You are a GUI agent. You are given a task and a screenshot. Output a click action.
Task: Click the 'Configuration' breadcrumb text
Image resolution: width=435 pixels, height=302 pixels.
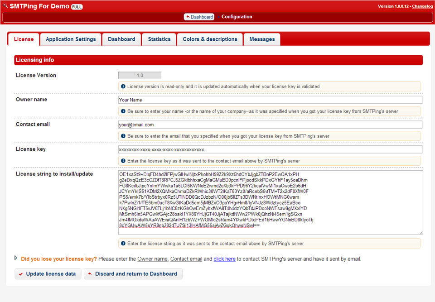[x=237, y=17]
